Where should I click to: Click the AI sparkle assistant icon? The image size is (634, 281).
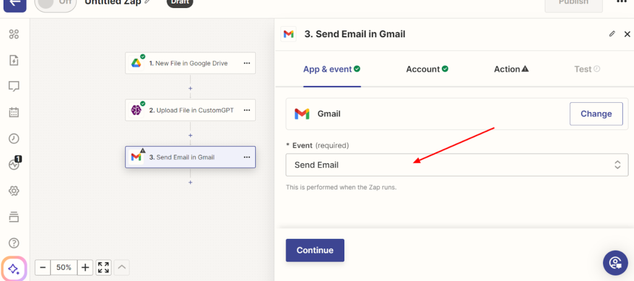(x=14, y=269)
